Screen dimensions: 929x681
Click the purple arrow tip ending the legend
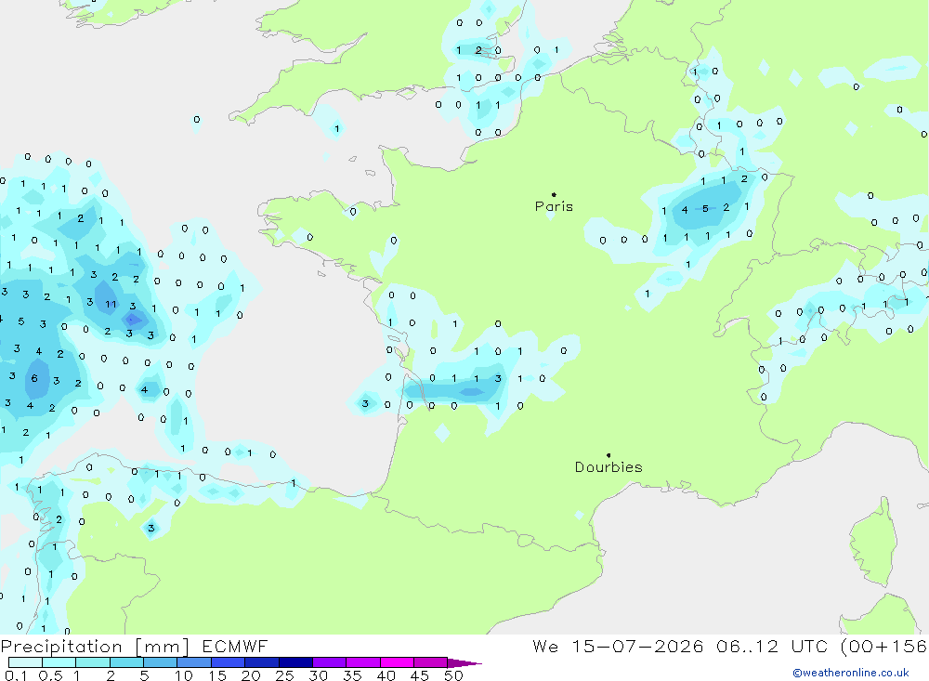click(x=464, y=662)
